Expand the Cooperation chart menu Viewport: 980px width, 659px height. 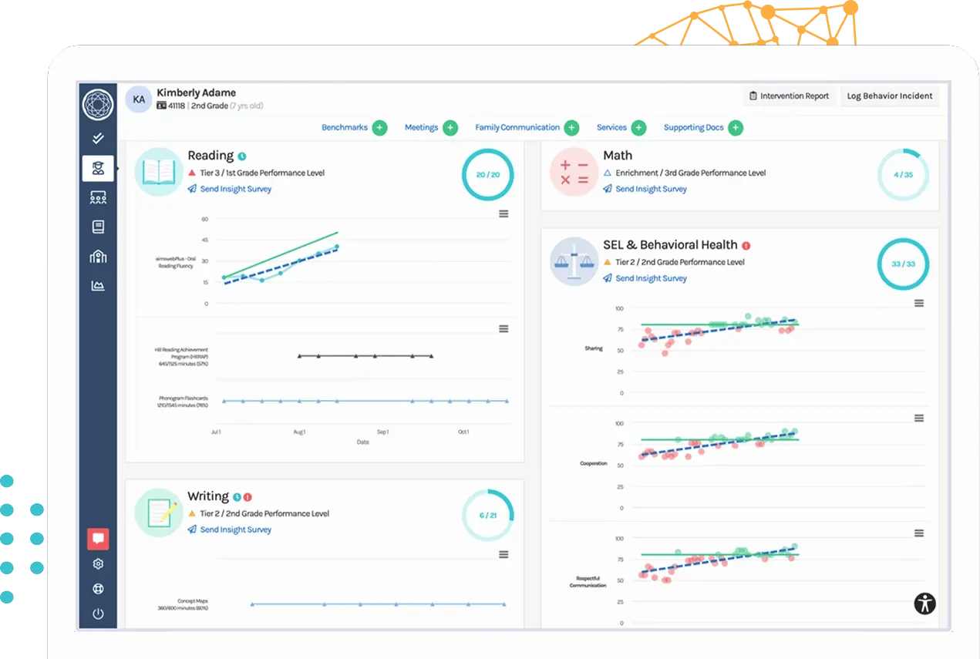(x=918, y=419)
